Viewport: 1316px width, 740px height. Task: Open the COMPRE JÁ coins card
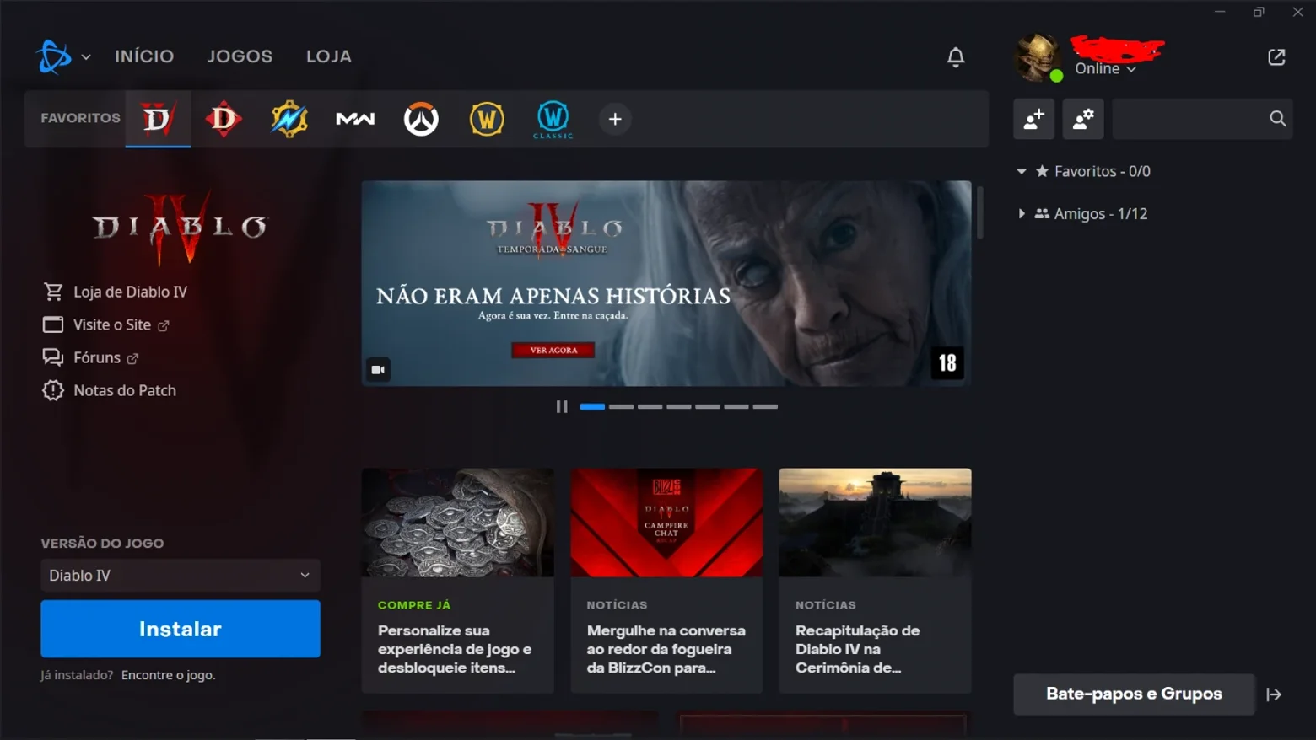click(x=458, y=581)
